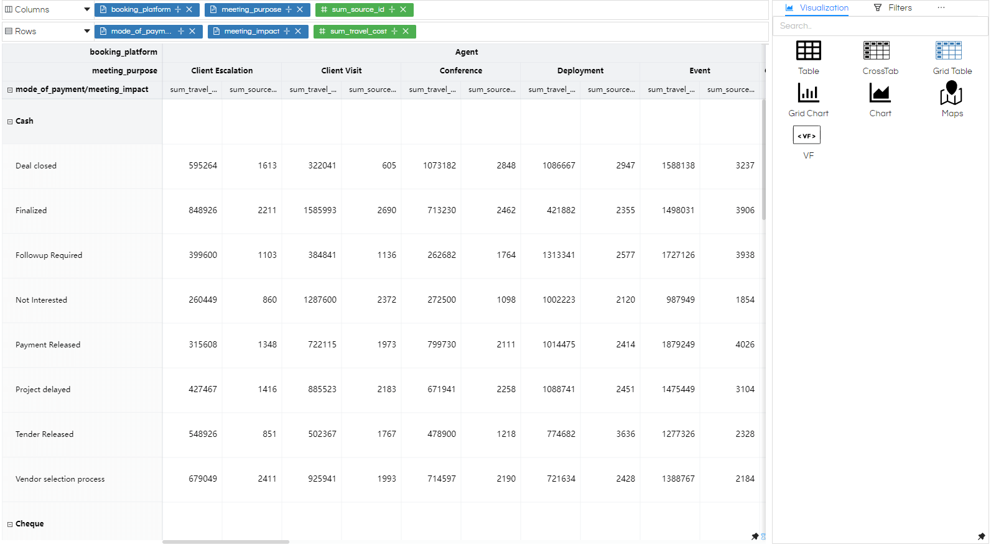Switch to the Filters tab

coord(893,8)
